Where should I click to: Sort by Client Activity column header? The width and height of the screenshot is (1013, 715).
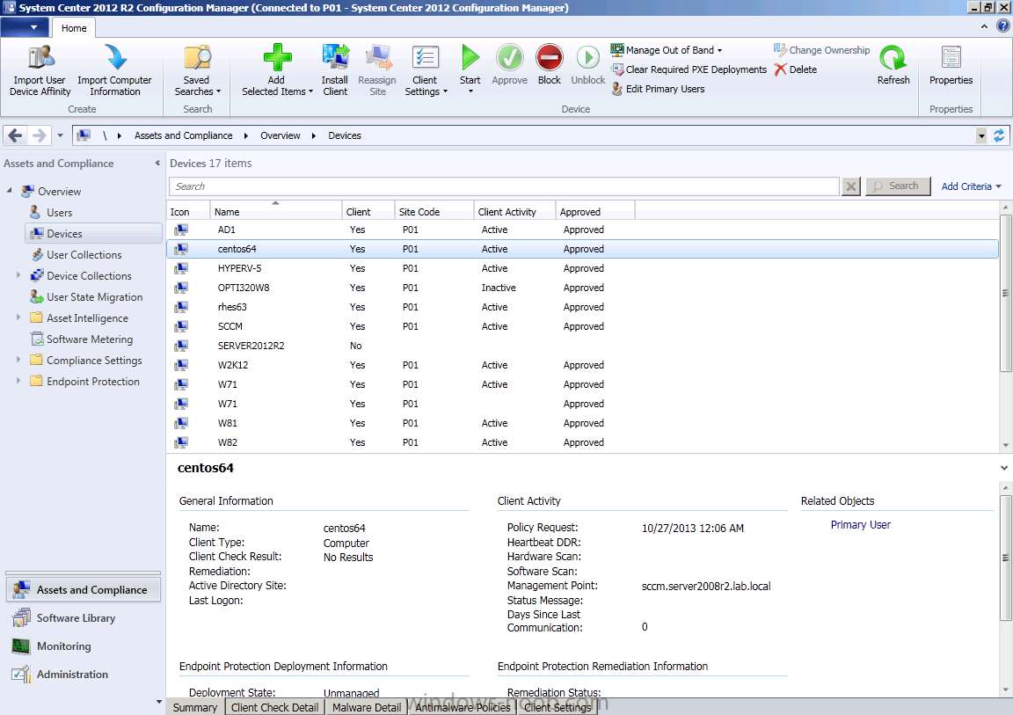pos(514,211)
